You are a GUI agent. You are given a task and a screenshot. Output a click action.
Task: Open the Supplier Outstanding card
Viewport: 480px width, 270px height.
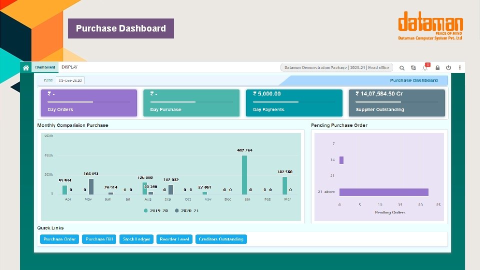point(397,103)
